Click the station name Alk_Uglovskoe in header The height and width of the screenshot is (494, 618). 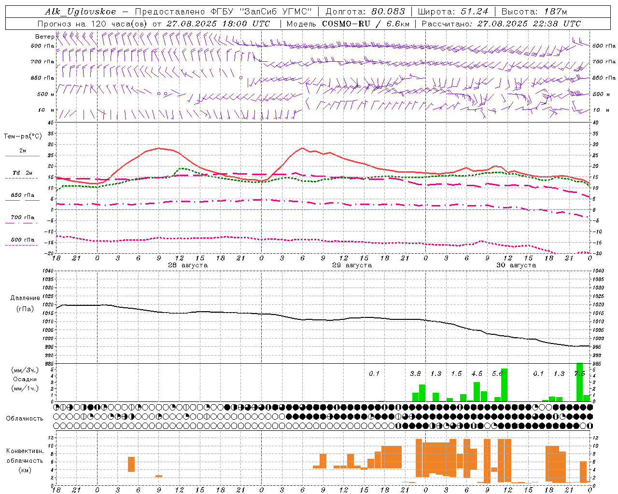coord(81,12)
